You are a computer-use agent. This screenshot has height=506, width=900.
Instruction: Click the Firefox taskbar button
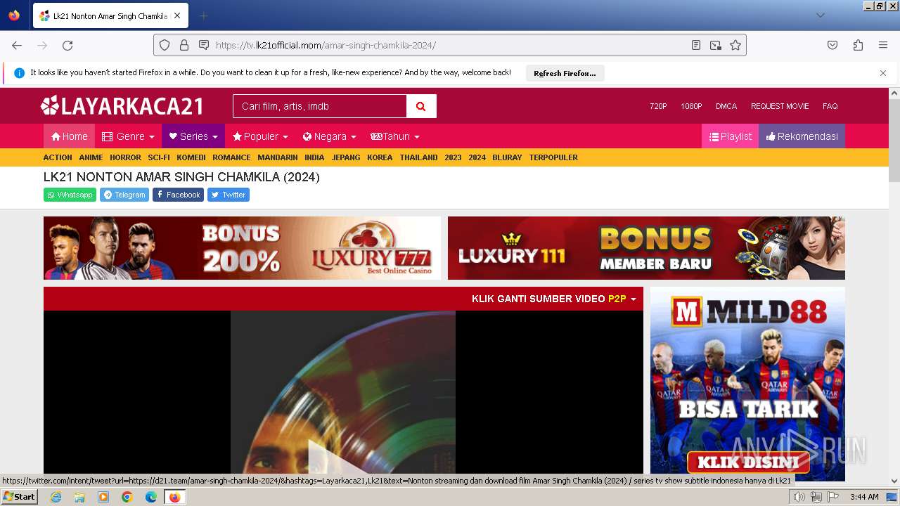174,497
